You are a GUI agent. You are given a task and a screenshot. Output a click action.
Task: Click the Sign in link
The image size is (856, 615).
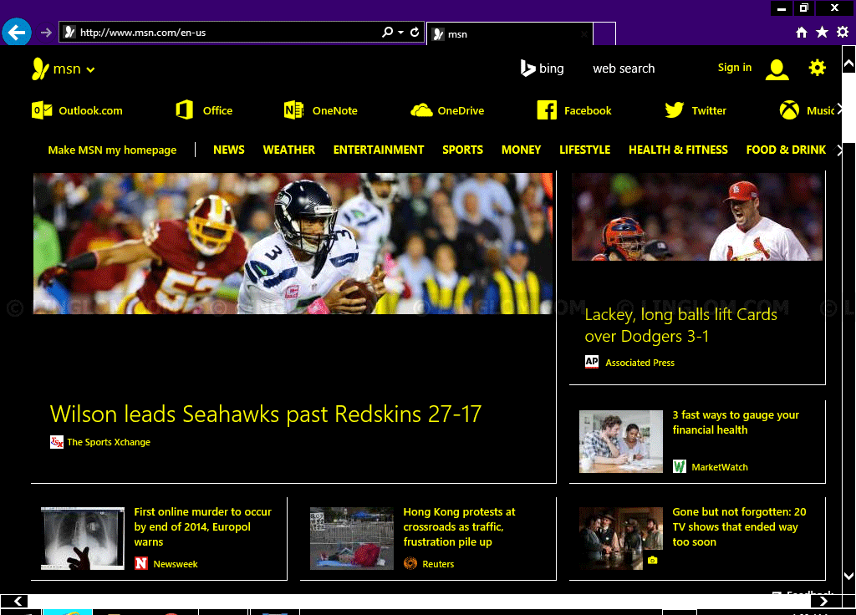tap(734, 67)
